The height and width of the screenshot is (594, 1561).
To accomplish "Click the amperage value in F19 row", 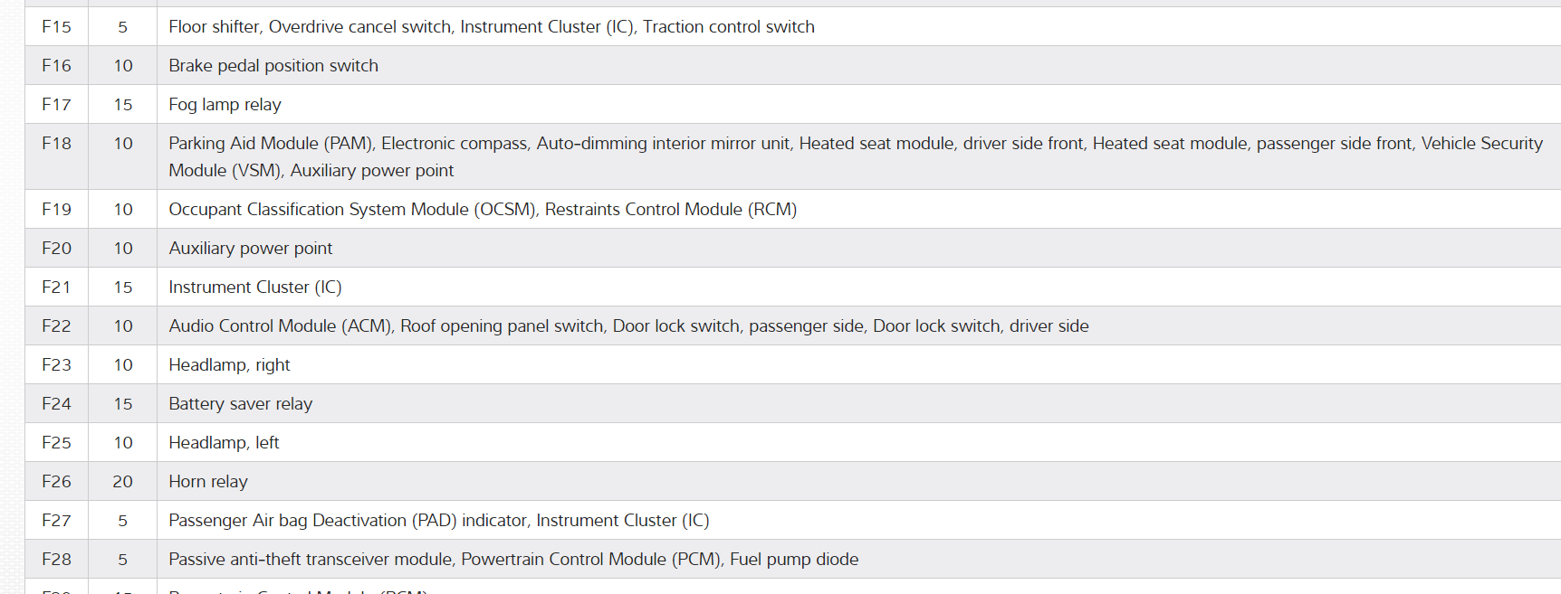I will (x=123, y=210).
